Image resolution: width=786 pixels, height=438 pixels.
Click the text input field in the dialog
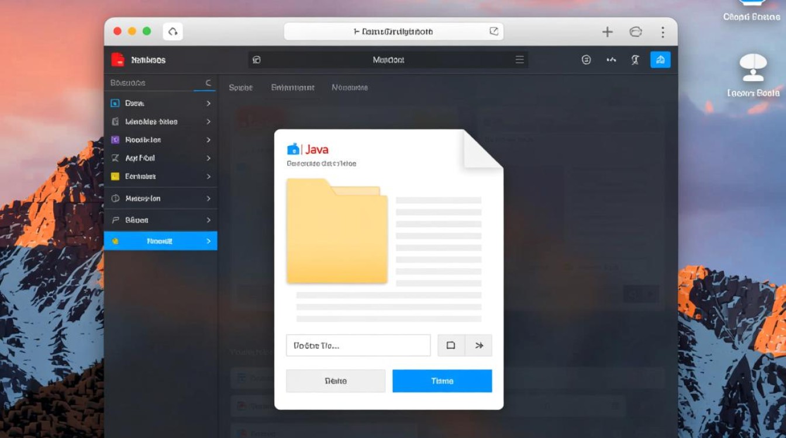[357, 345]
